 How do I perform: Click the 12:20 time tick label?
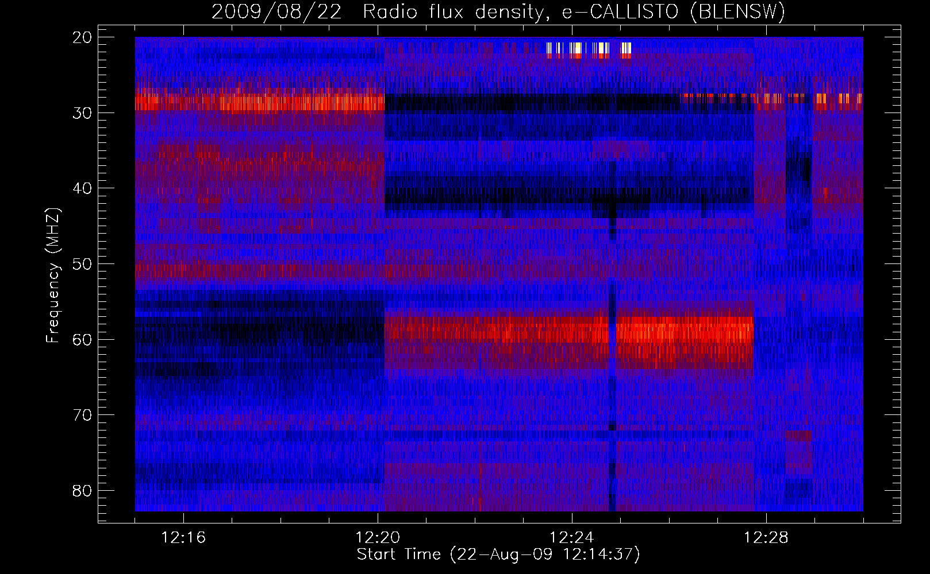point(378,538)
